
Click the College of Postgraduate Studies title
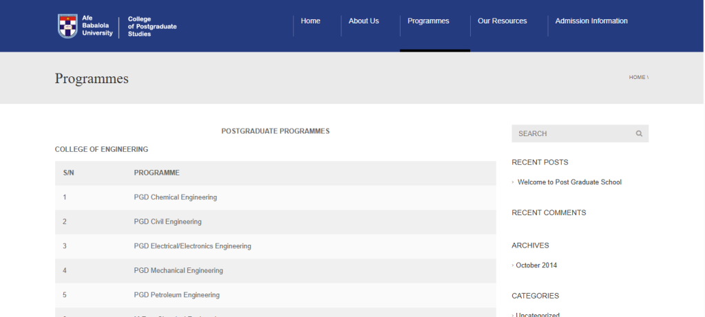tap(147, 26)
